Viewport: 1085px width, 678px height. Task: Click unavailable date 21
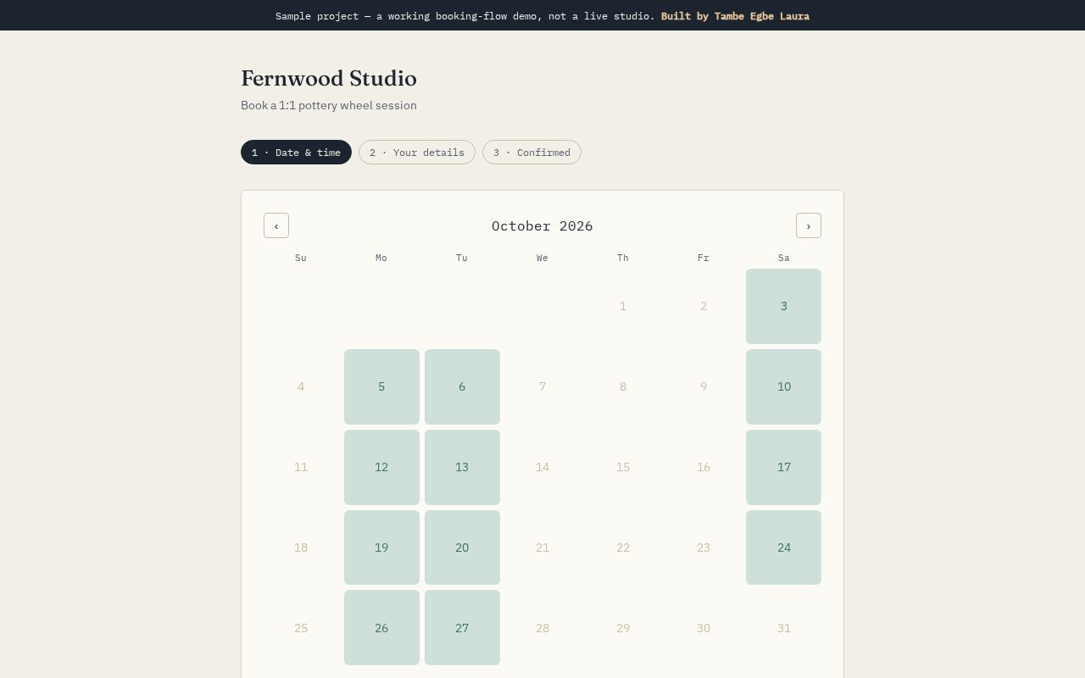click(x=542, y=547)
